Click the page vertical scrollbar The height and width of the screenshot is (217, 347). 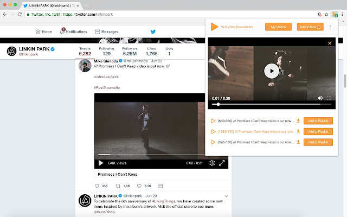[345, 81]
